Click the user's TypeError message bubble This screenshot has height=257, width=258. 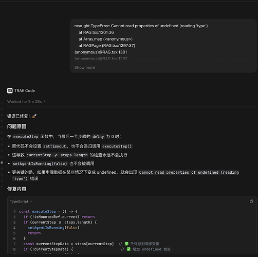click(163, 46)
